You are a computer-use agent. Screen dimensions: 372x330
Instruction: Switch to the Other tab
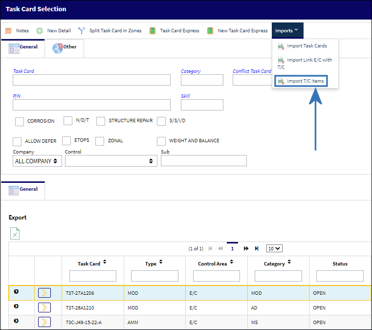tap(65, 48)
